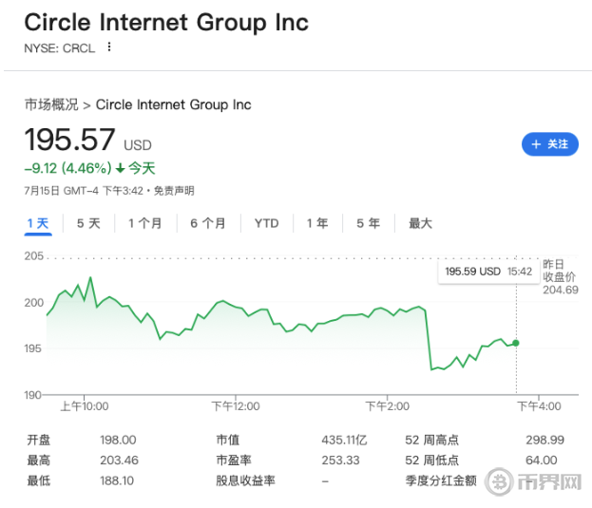Click the chart peak near 上午10:00
Image resolution: width=592 pixels, height=508 pixels.
(90, 278)
